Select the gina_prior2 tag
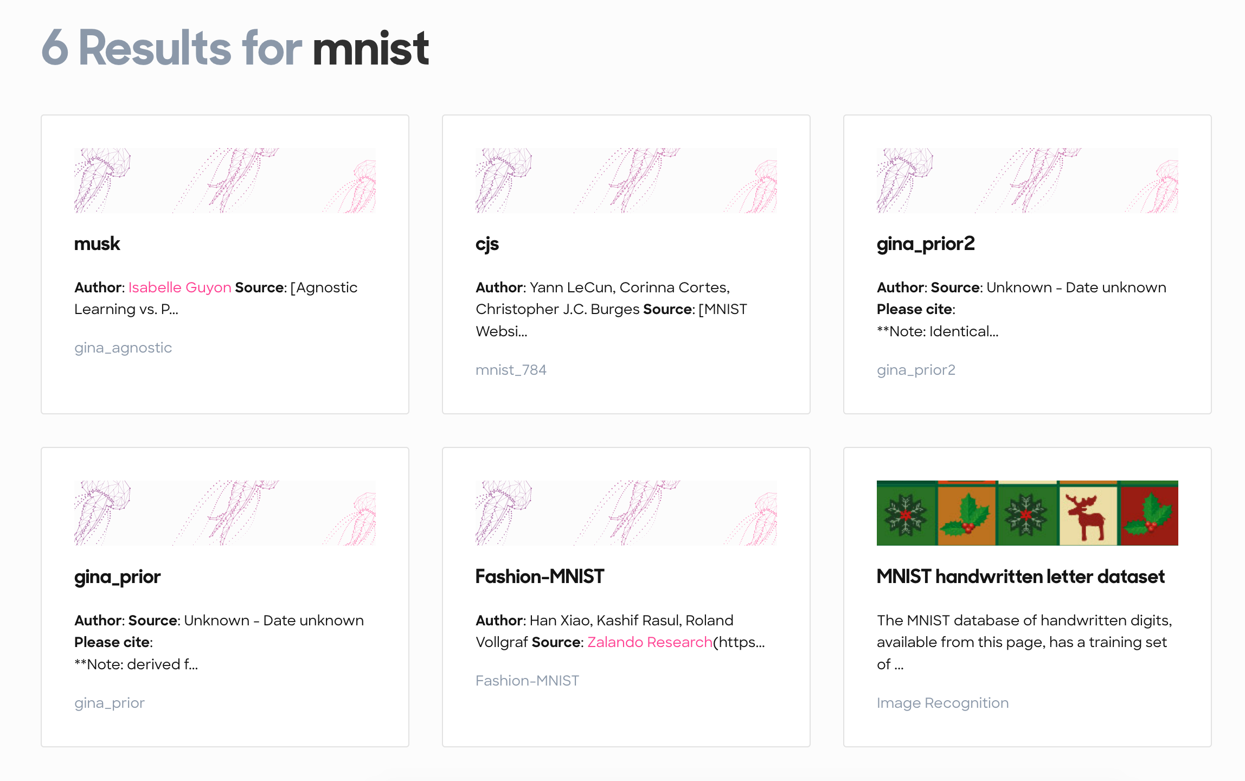Viewport: 1245px width, 781px height. (916, 369)
